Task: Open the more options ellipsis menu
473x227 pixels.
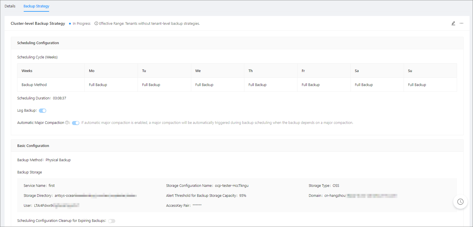Action: click(461, 23)
